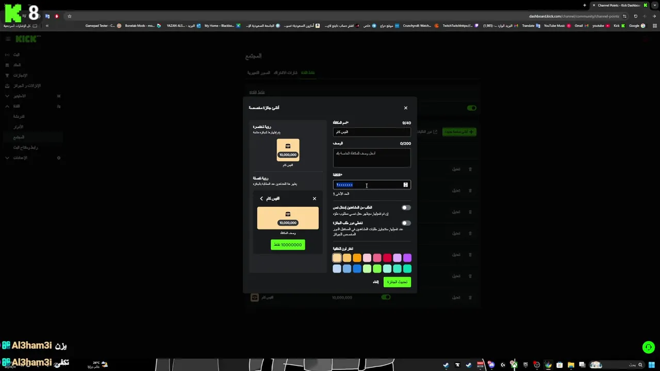Screen dimensions: 660x371
Task: Open Epic Games launcher from taskbar
Action: (525, 365)
